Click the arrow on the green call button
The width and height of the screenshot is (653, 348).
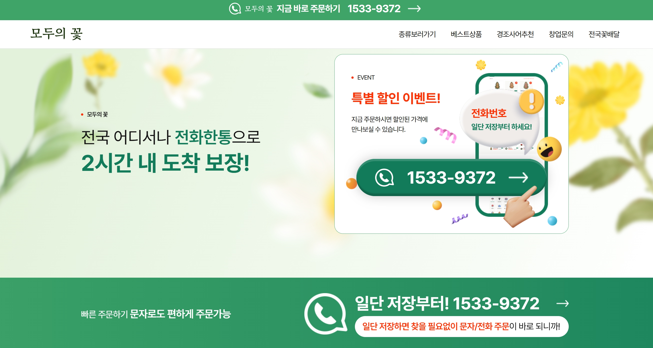click(x=518, y=178)
